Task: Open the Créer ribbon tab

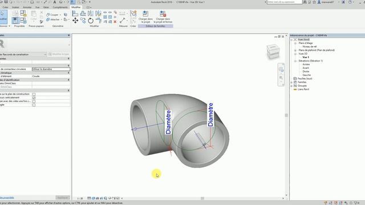Action: pyautogui.click(x=5, y=7)
